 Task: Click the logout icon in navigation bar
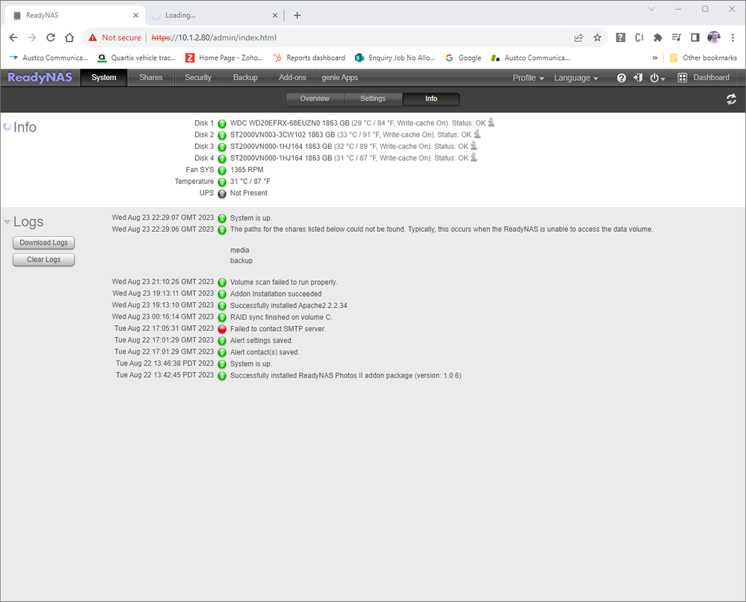638,78
